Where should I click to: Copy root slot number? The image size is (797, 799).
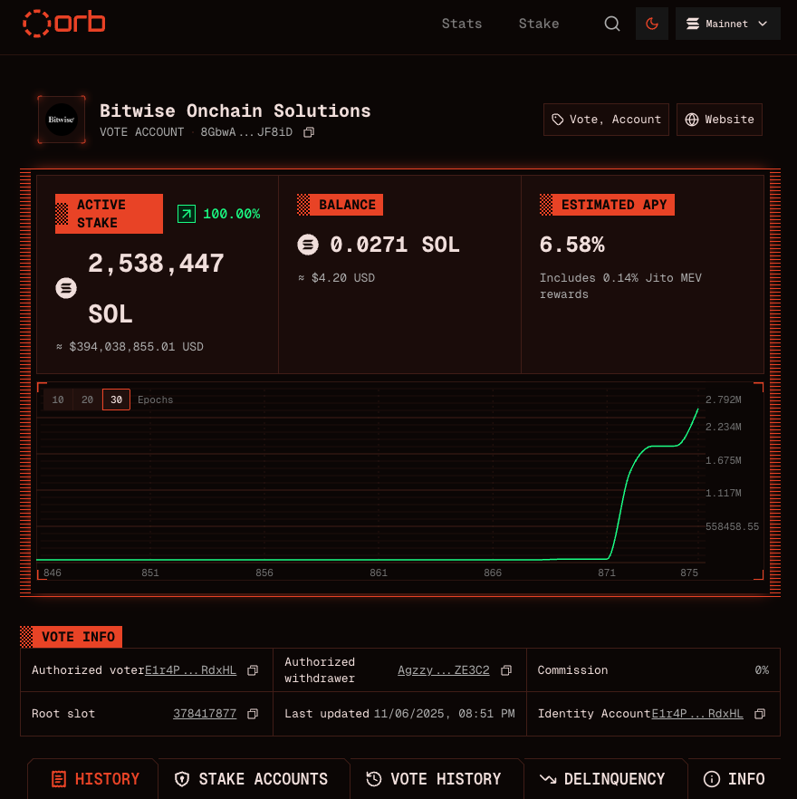[x=253, y=714]
